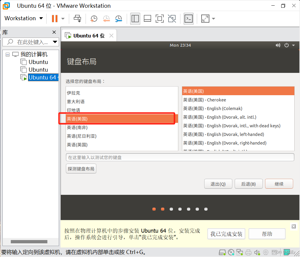Choose English (Dvorak, left-handed) variant
Viewport: 300px width, 257px height.
point(238,134)
